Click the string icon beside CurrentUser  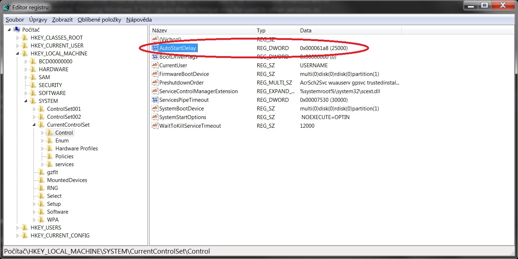155,65
